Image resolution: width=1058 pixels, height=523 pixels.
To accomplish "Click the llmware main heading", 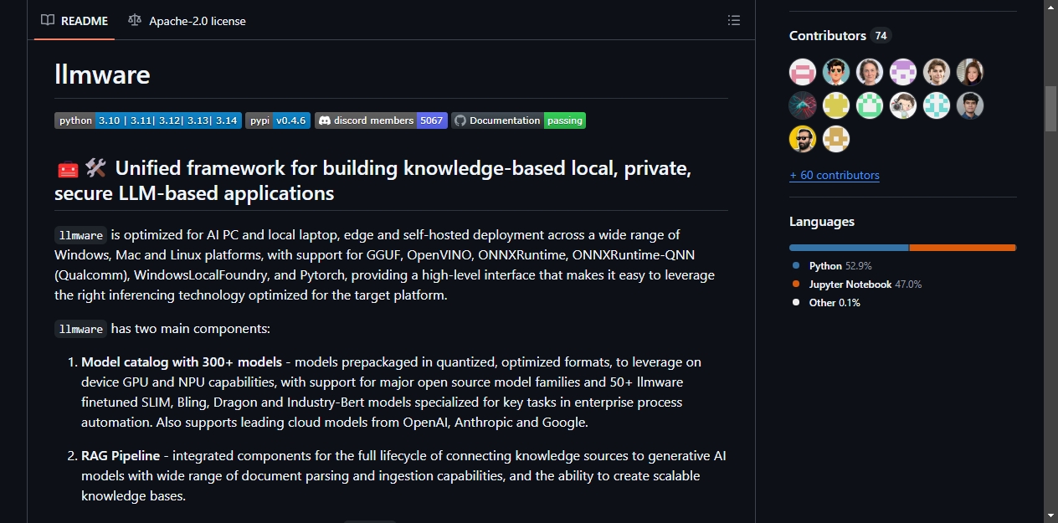I will pyautogui.click(x=102, y=74).
